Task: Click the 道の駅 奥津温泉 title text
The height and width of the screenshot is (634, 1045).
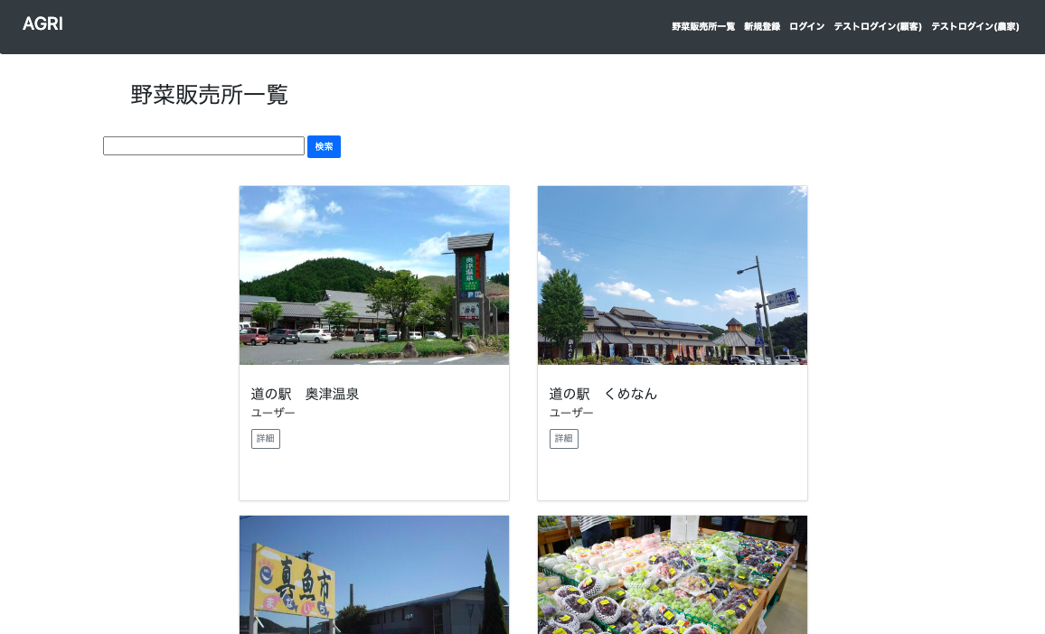Action: (304, 394)
